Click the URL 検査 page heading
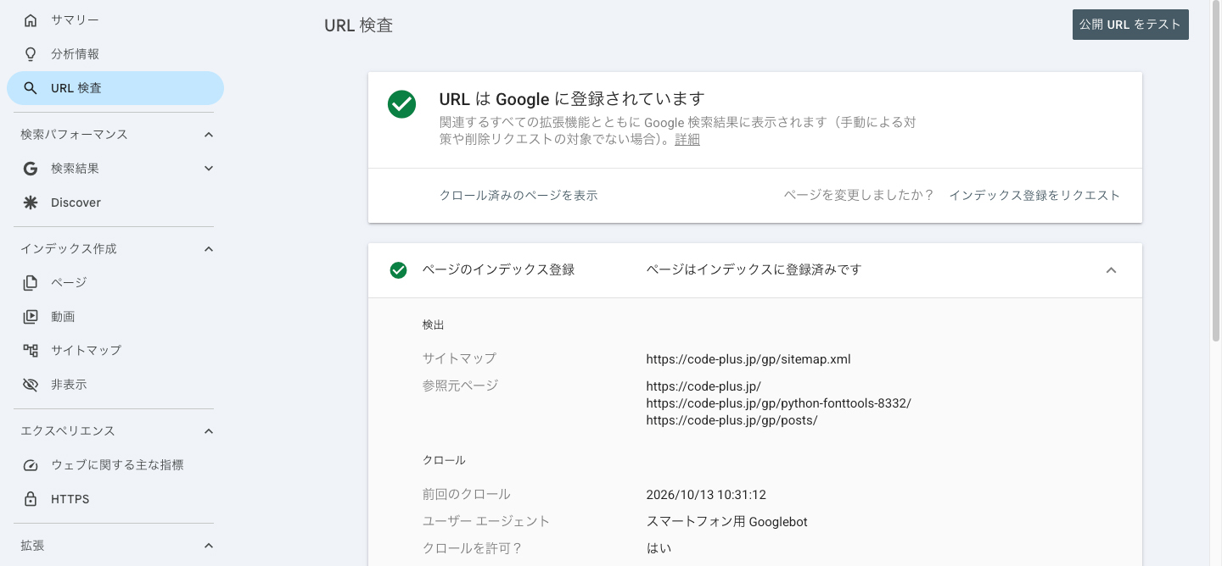Image resolution: width=1222 pixels, height=566 pixels. pyautogui.click(x=358, y=25)
